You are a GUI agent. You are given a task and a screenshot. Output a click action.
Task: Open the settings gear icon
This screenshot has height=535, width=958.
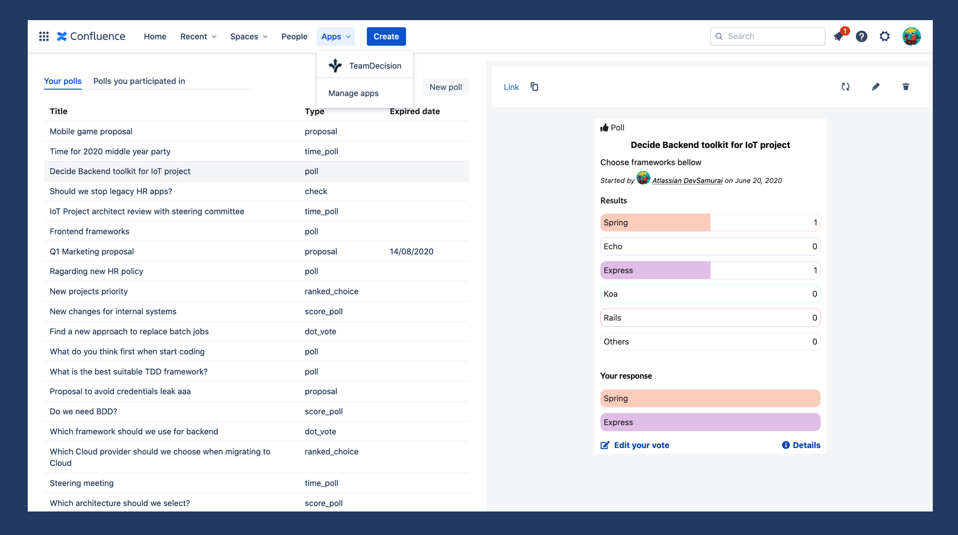(x=884, y=37)
